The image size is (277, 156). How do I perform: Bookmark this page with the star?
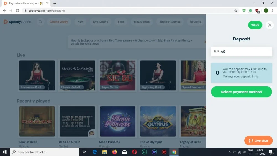[x=236, y=11]
